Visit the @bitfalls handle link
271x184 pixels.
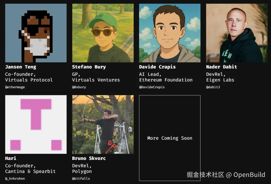[81, 178]
